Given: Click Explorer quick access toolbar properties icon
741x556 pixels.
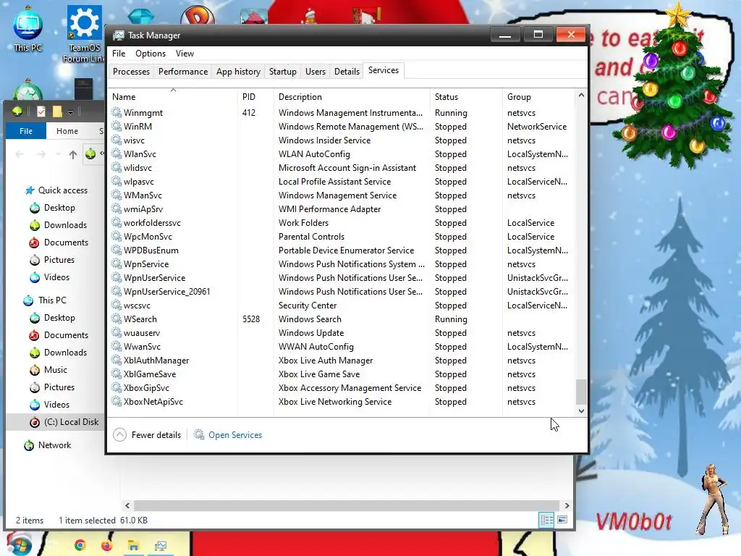Looking at the screenshot, I should coord(41,111).
